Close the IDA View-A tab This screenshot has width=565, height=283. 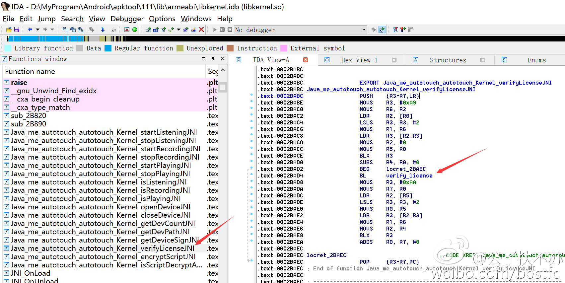(306, 60)
